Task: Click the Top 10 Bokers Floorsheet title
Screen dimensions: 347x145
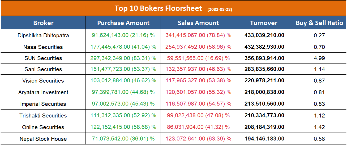Action: (158, 8)
